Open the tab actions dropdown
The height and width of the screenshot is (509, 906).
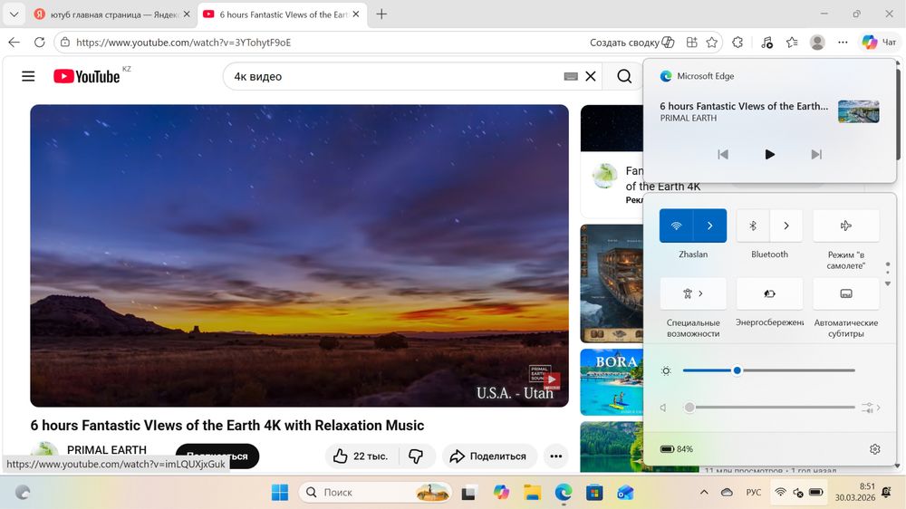click(x=14, y=14)
